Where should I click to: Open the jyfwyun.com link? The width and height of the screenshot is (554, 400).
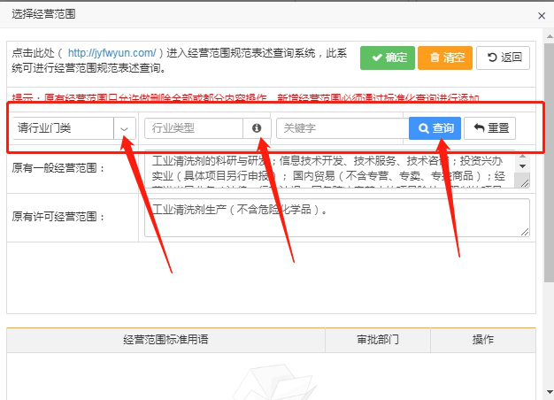coord(112,53)
